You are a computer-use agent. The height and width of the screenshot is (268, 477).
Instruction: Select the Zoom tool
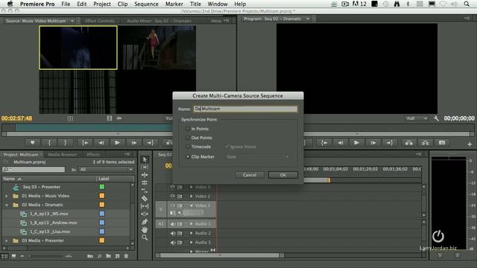click(145, 237)
